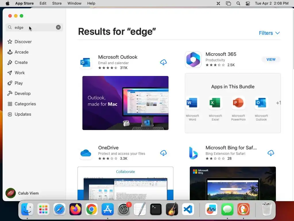
Task: Click the edge search input field
Action: (x=34, y=27)
